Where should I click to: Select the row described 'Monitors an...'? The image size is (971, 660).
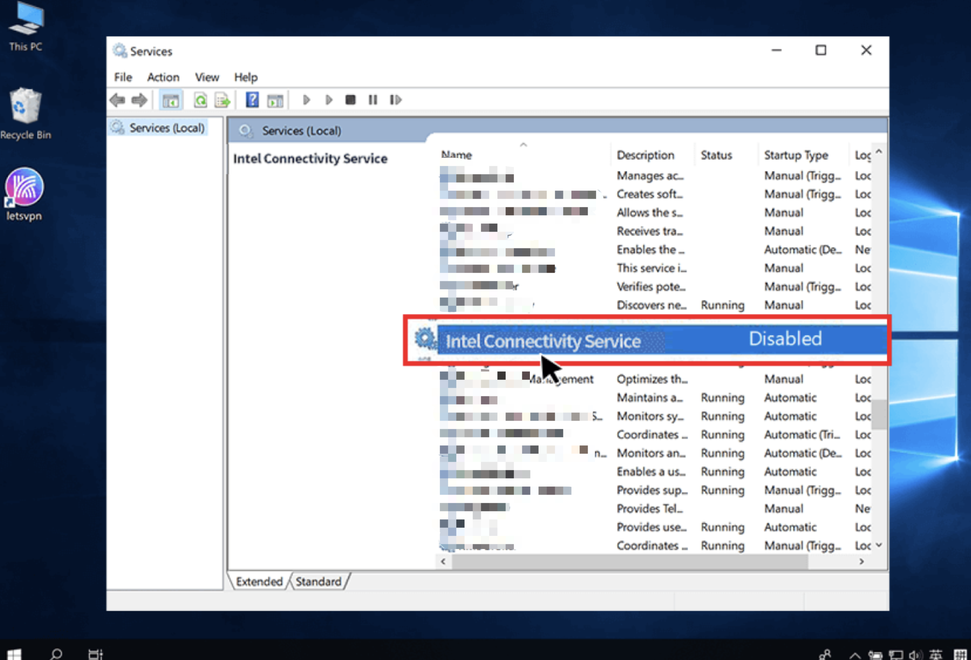[x=655, y=453]
